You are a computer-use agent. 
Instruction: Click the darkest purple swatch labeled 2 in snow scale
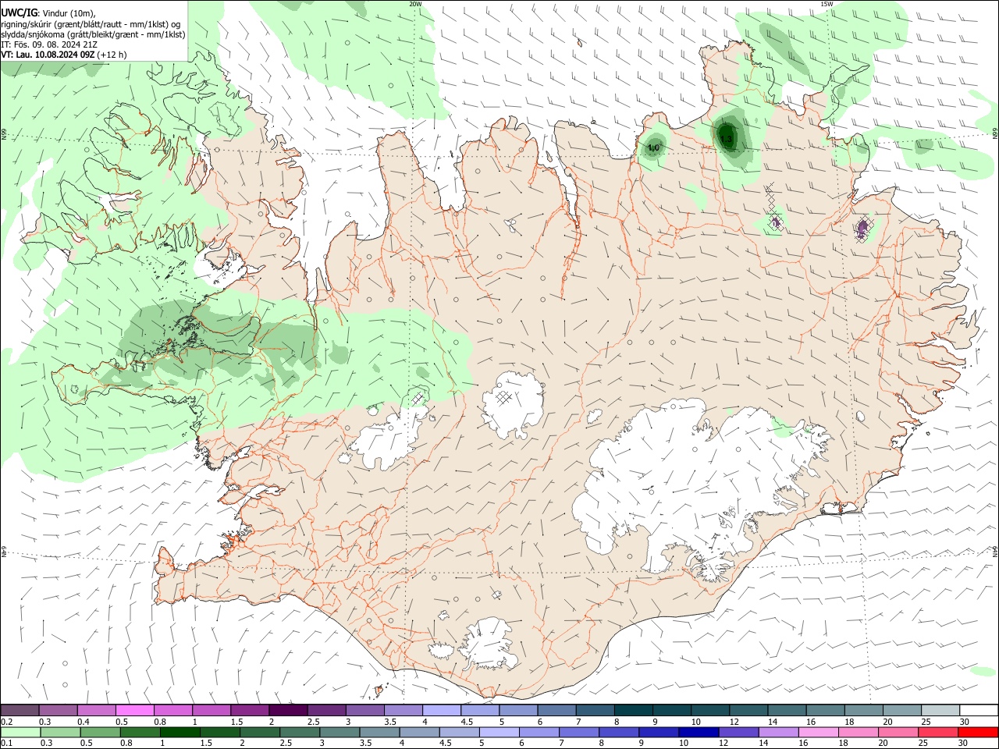pos(288,711)
